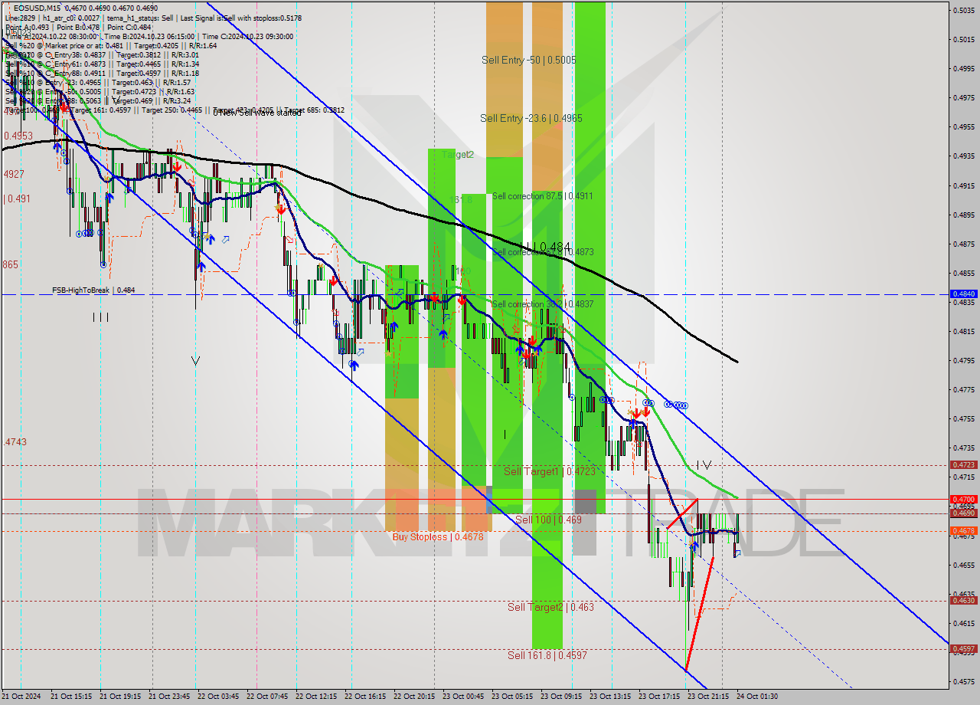Click the 'Sell correction 87.5 | 0.4911' label

(x=543, y=196)
